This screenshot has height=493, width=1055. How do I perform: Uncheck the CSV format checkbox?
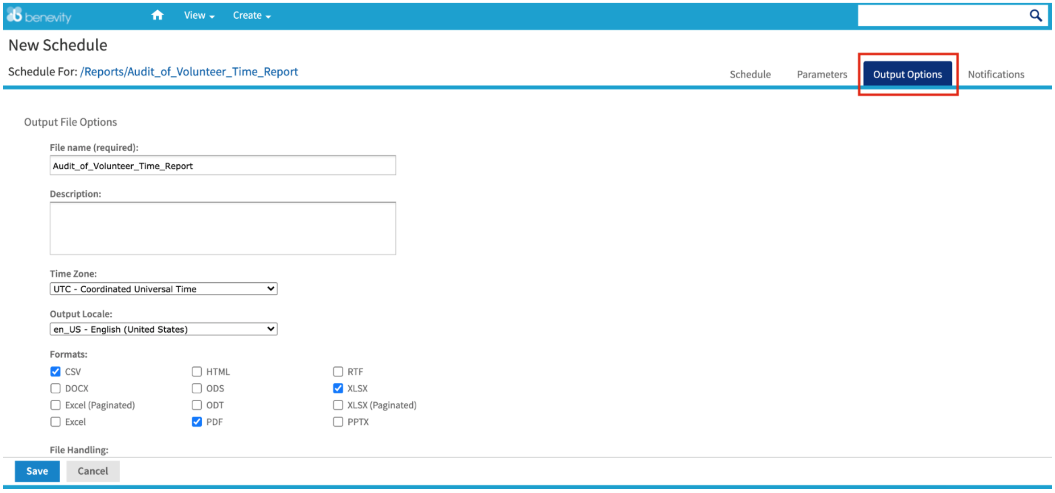(55, 372)
